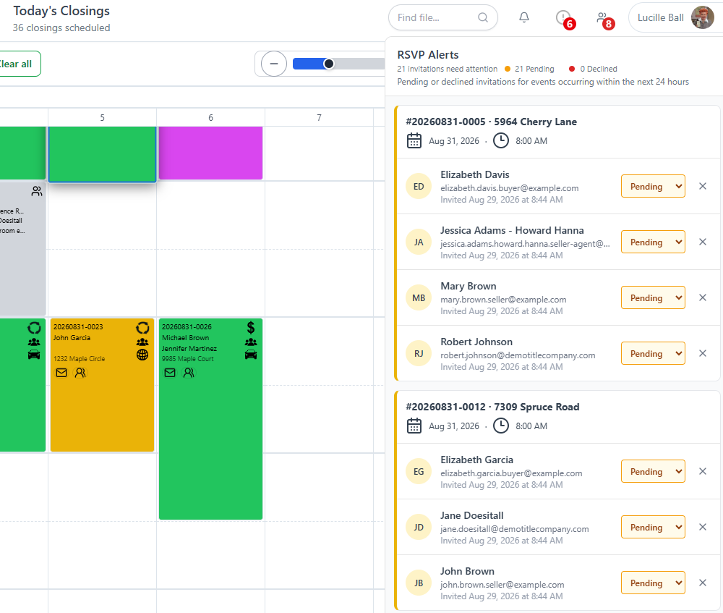Click the gray portion of zoom slider track

(x=359, y=64)
